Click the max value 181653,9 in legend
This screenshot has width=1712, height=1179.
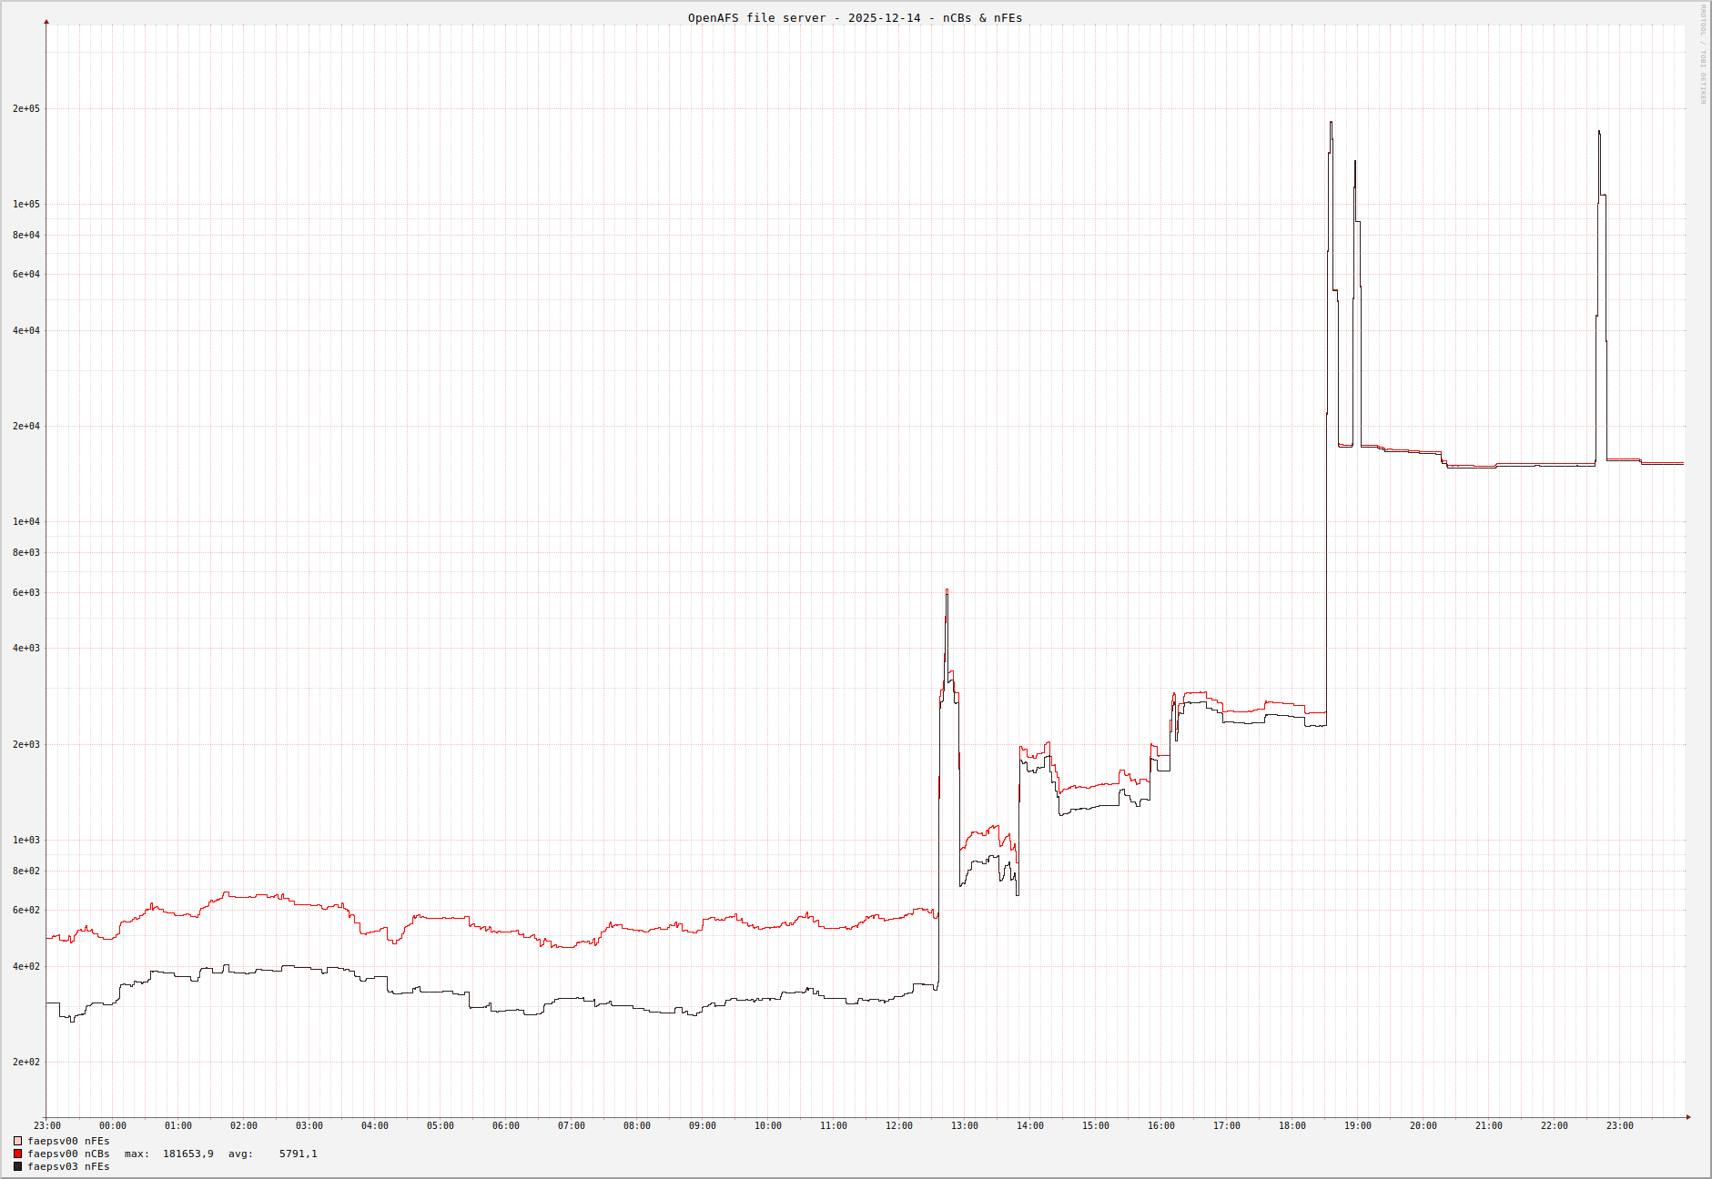[x=187, y=1154]
